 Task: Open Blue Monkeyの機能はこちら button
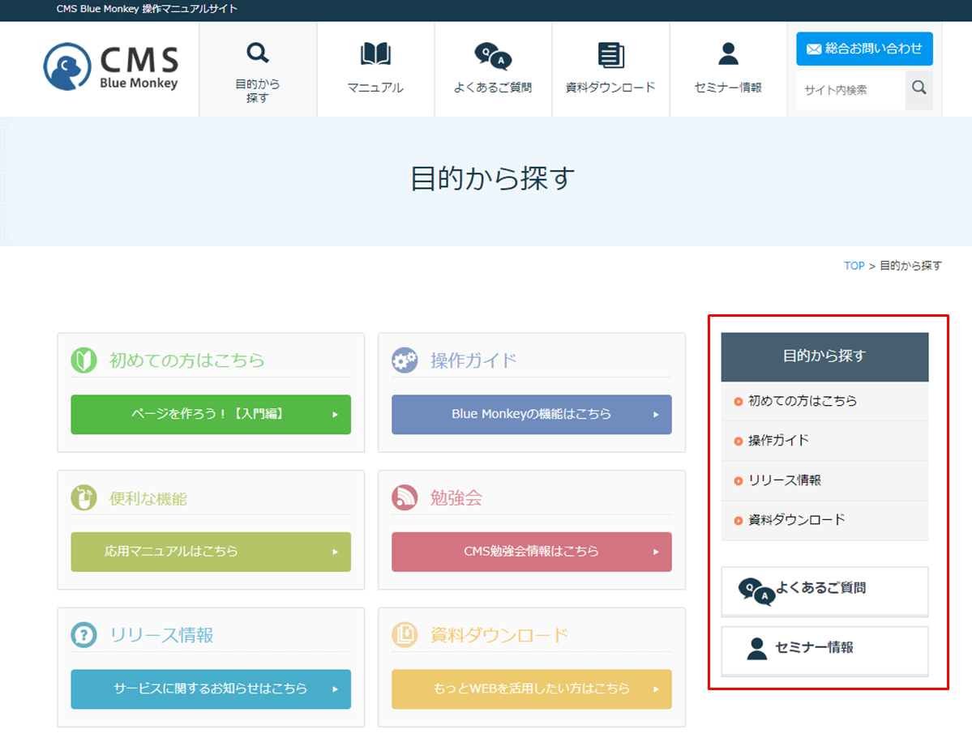pos(532,414)
